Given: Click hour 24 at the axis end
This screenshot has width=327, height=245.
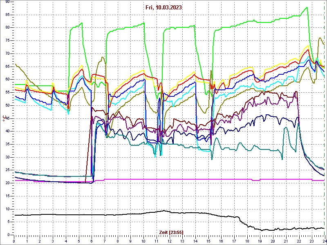Looking at the screenshot, I should [324, 241].
